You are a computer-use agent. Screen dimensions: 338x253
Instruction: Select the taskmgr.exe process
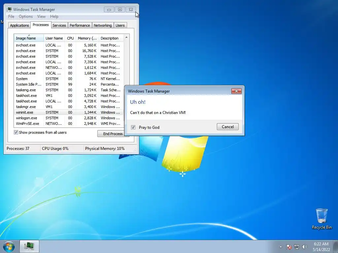tap(69, 107)
